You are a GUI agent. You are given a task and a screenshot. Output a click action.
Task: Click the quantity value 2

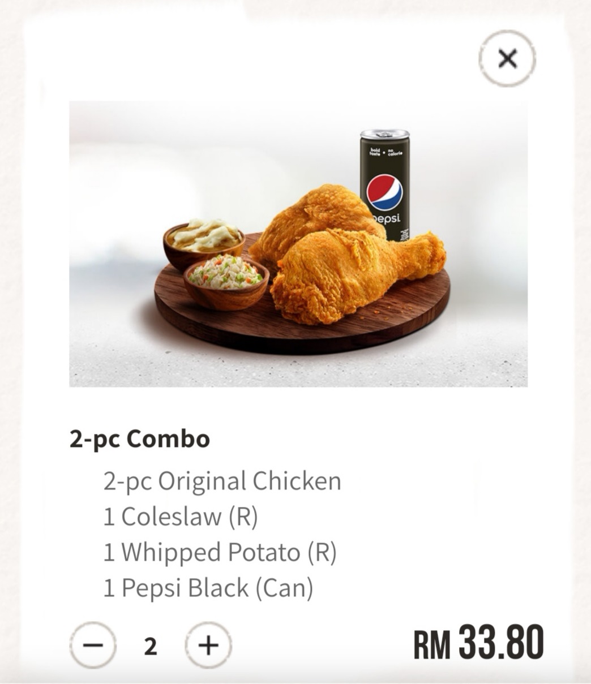(151, 646)
